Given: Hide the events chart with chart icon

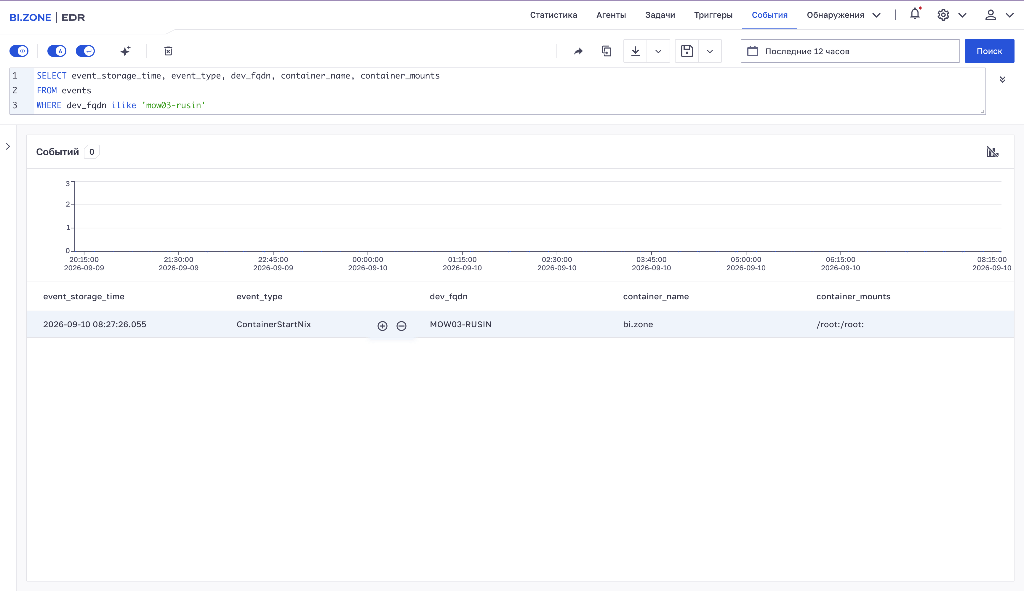Looking at the screenshot, I should (x=992, y=152).
